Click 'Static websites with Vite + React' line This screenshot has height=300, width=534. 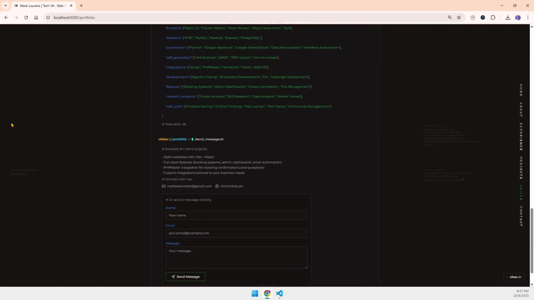(x=188, y=157)
